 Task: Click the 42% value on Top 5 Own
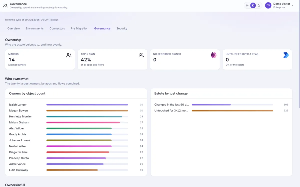(86, 60)
